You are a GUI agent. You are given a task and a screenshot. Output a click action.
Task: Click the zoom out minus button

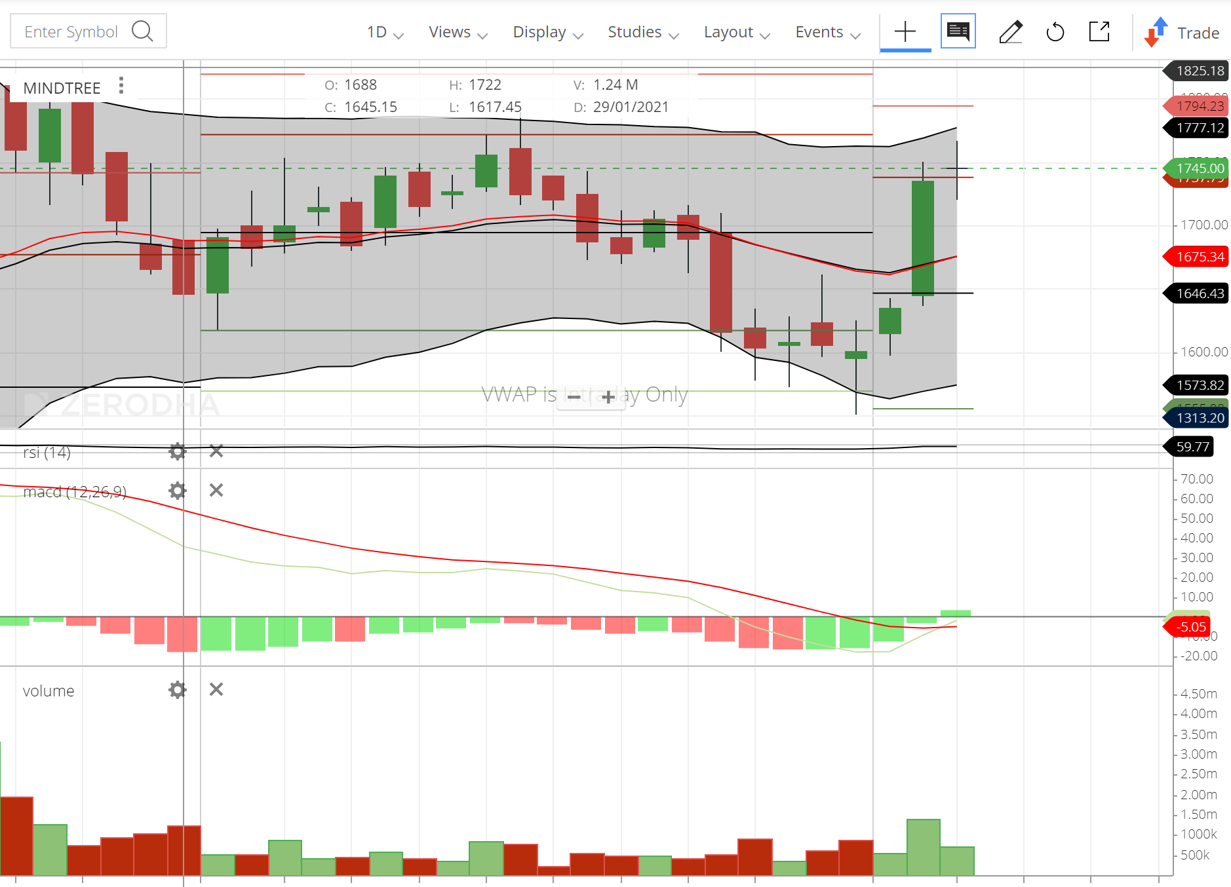[574, 397]
